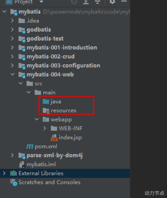The image size is (167, 198).
Task: Expand External Libraries node
Action: pos(4,173)
